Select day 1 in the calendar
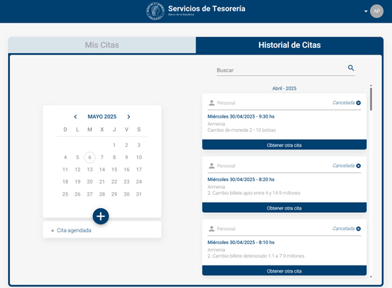 (x=114, y=145)
